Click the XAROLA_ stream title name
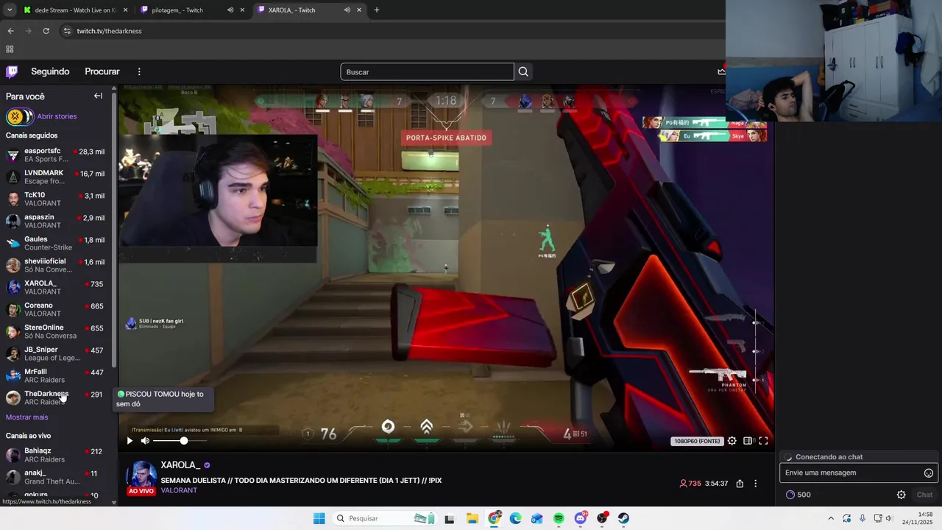 point(180,465)
